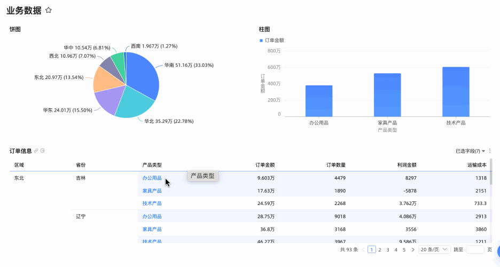Click the 订单金额 column header
Image resolution: width=500 pixels, height=267 pixels.
pos(265,165)
